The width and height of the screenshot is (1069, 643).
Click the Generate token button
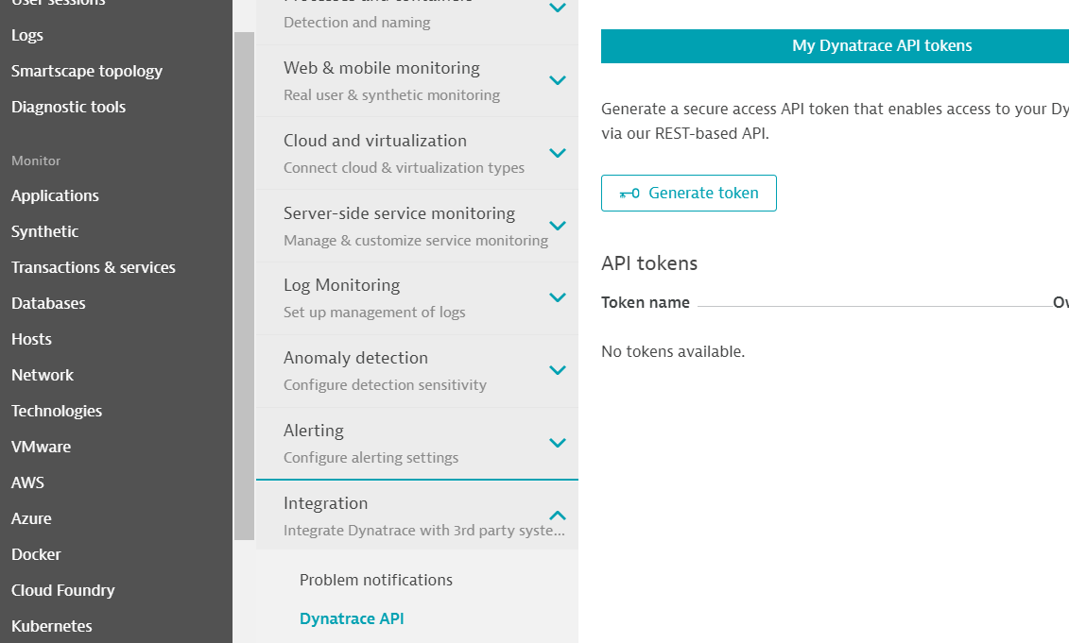click(x=688, y=193)
